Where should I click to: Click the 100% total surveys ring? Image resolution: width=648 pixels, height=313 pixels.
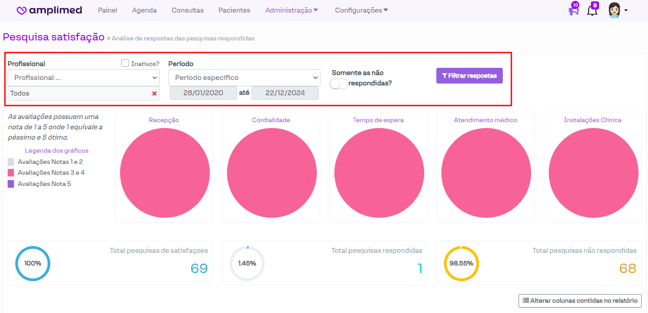point(33,264)
